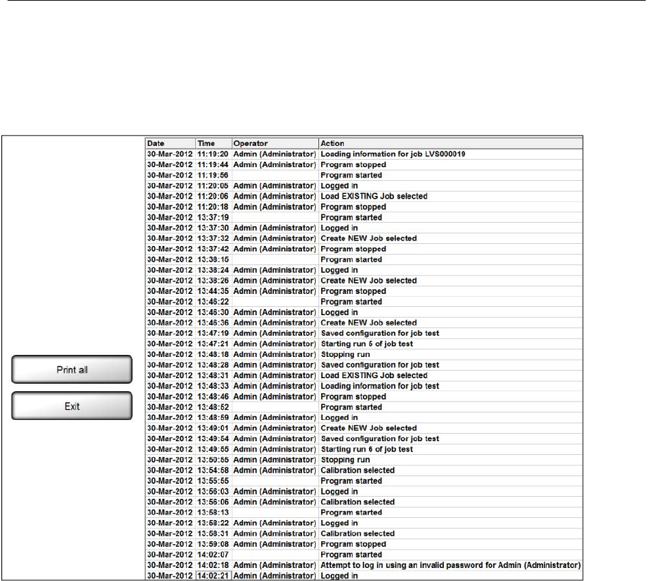The image size is (654, 581).
Task: Select Stopping run entry at 13:50:55
Action: (x=345, y=460)
